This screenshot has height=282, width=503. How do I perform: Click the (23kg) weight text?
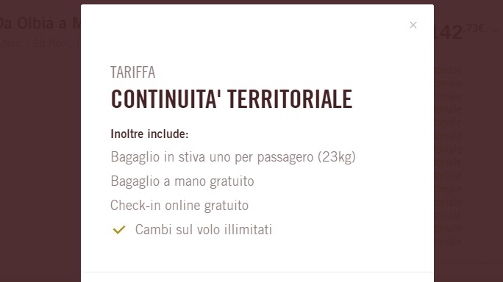[337, 157]
